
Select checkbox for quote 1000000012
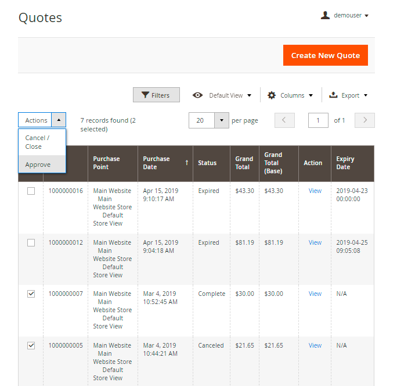click(31, 242)
